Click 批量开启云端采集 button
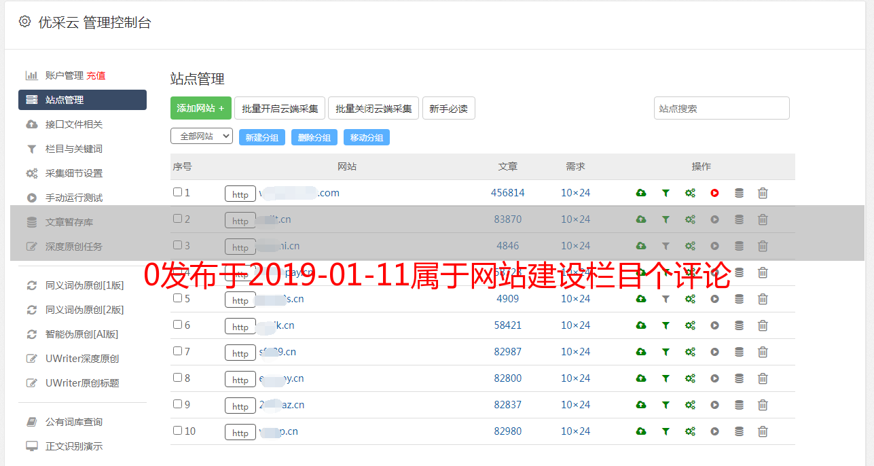 tap(280, 108)
